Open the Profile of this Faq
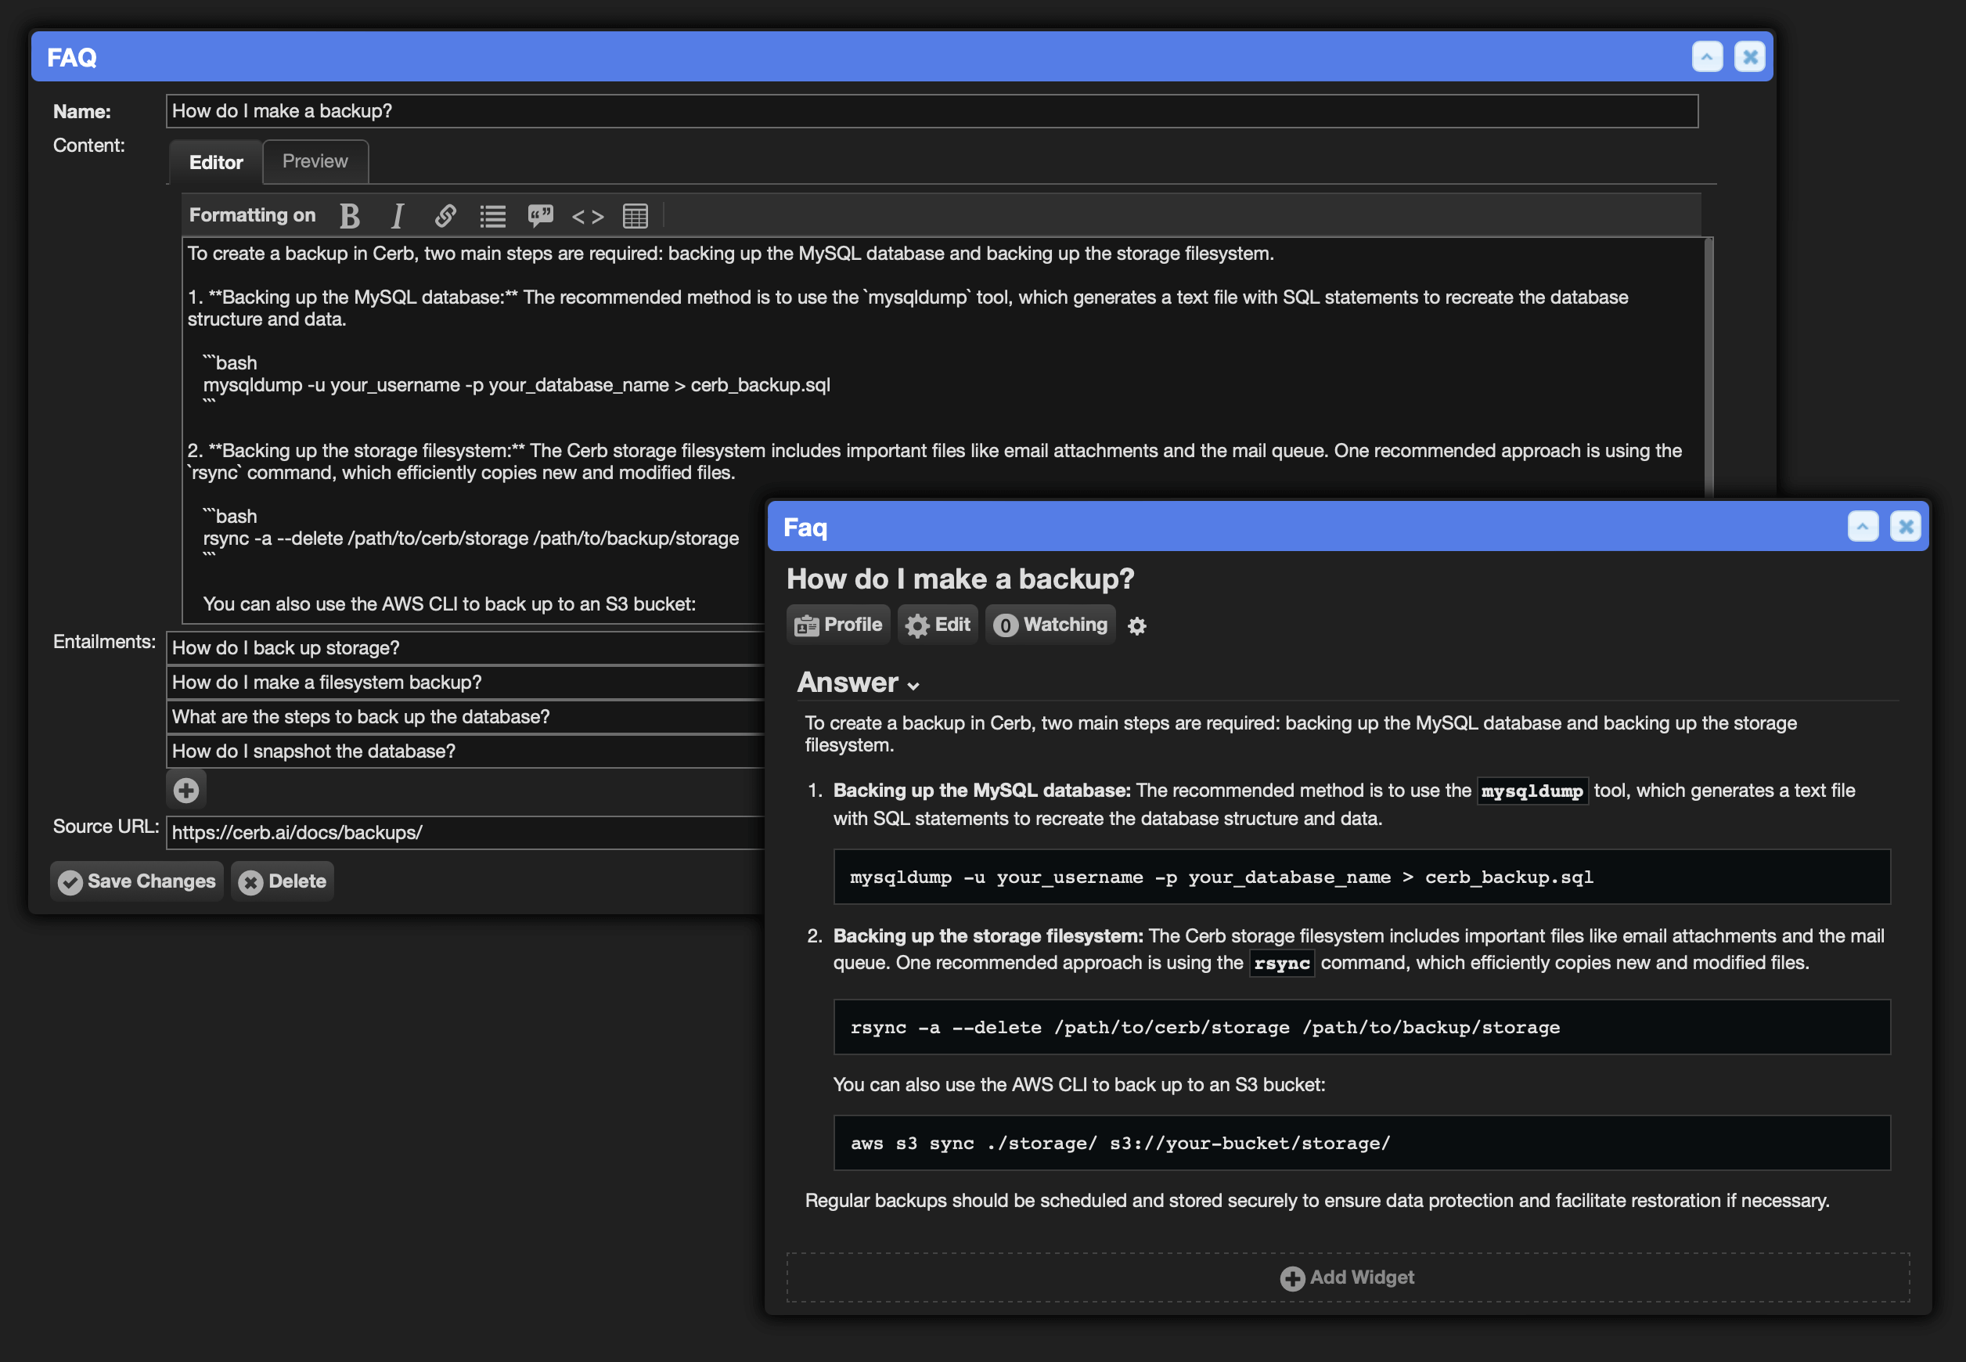 [838, 625]
